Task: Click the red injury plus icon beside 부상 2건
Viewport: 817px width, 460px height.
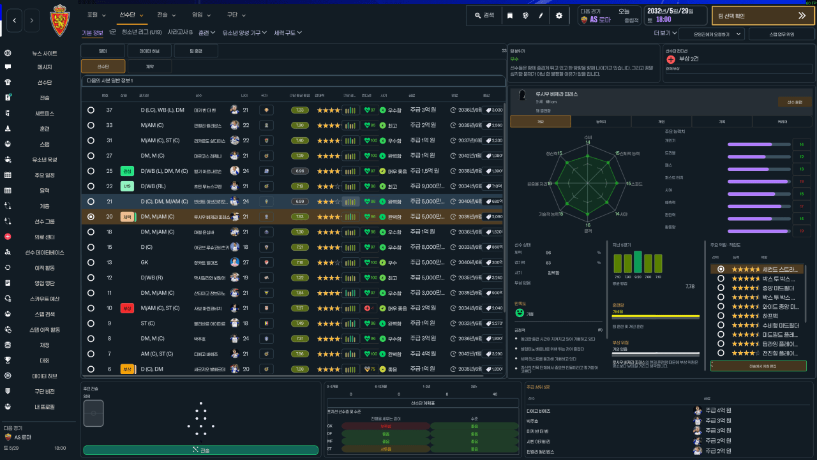Action: point(671,59)
